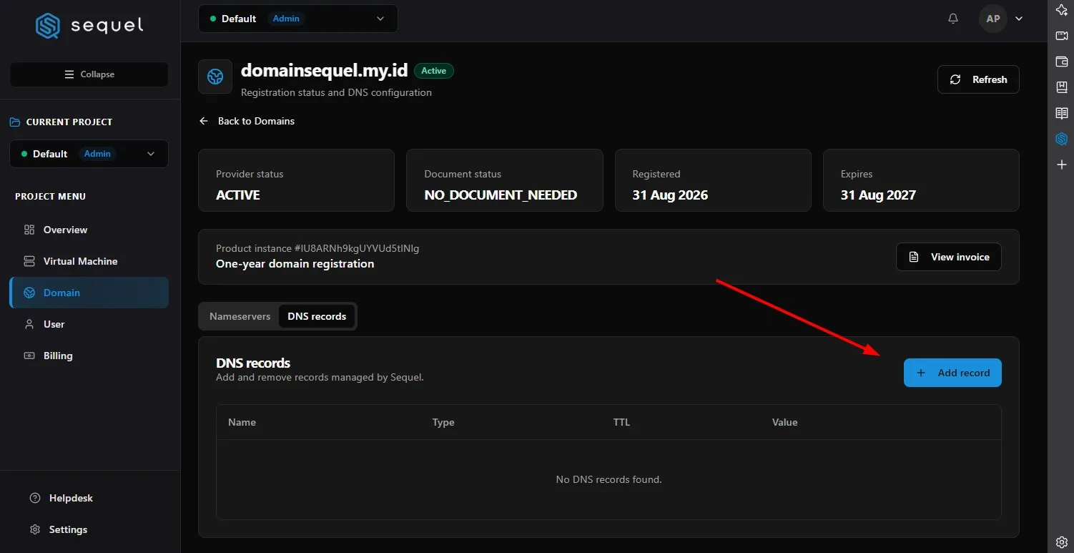Viewport: 1074px width, 553px height.
Task: Click the Add record button
Action: coord(952,373)
